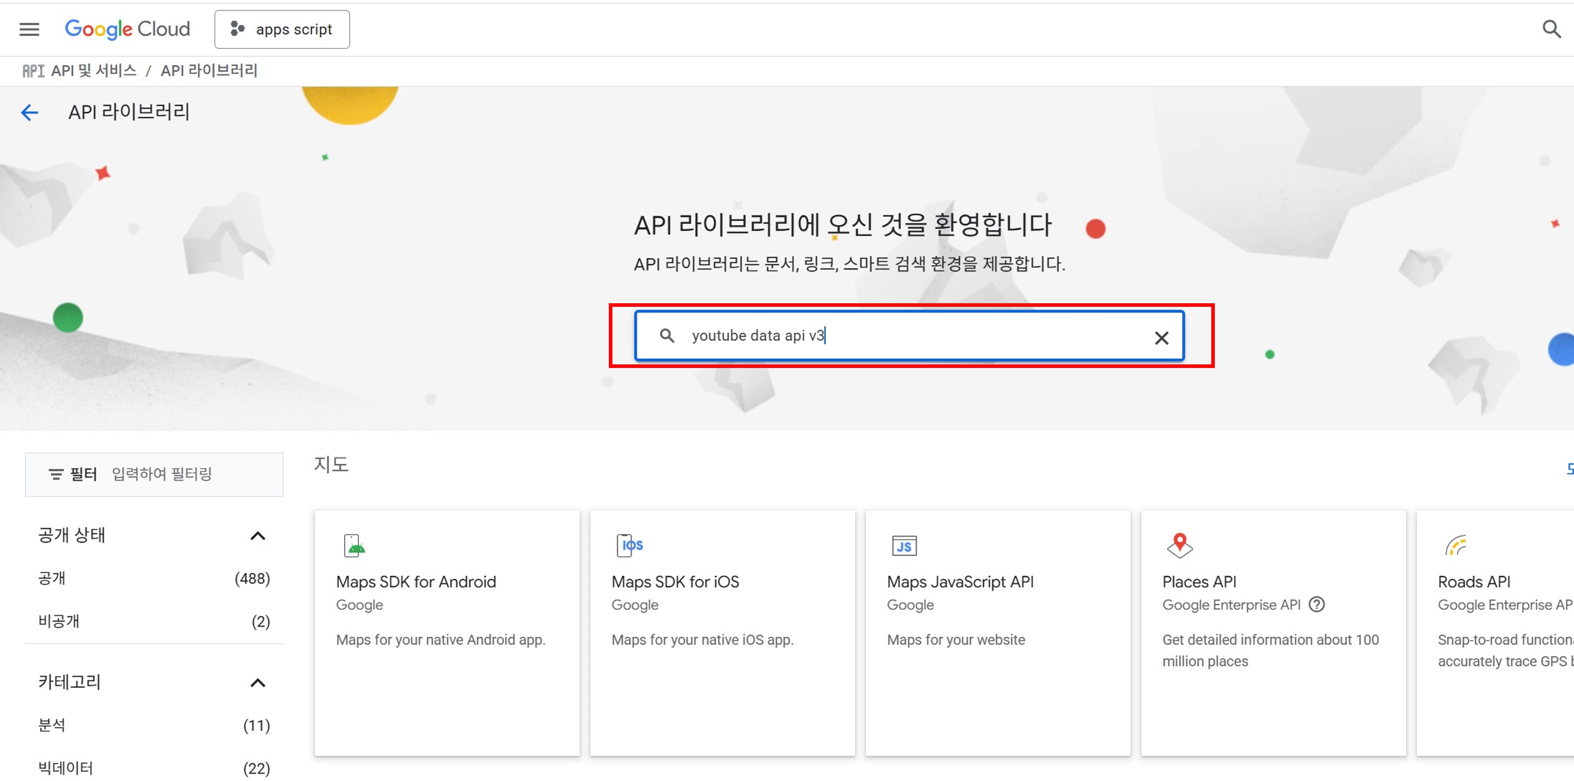Go back using the left arrow

pyautogui.click(x=29, y=112)
